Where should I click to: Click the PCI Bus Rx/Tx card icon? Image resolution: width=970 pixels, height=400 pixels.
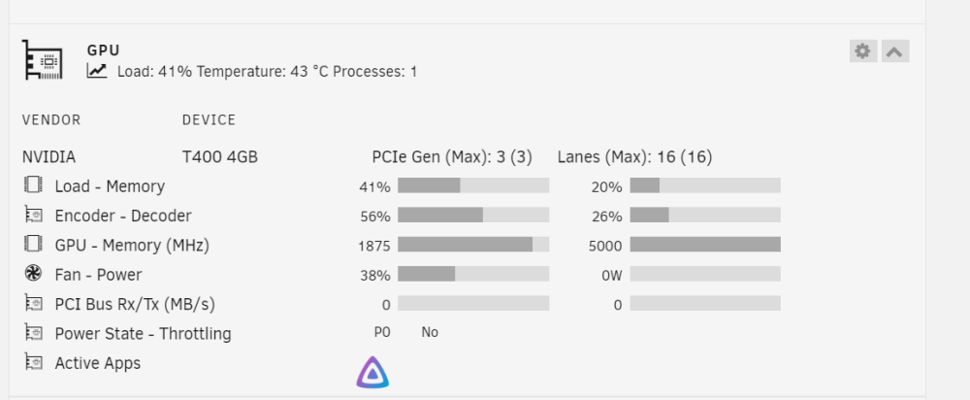(x=33, y=303)
